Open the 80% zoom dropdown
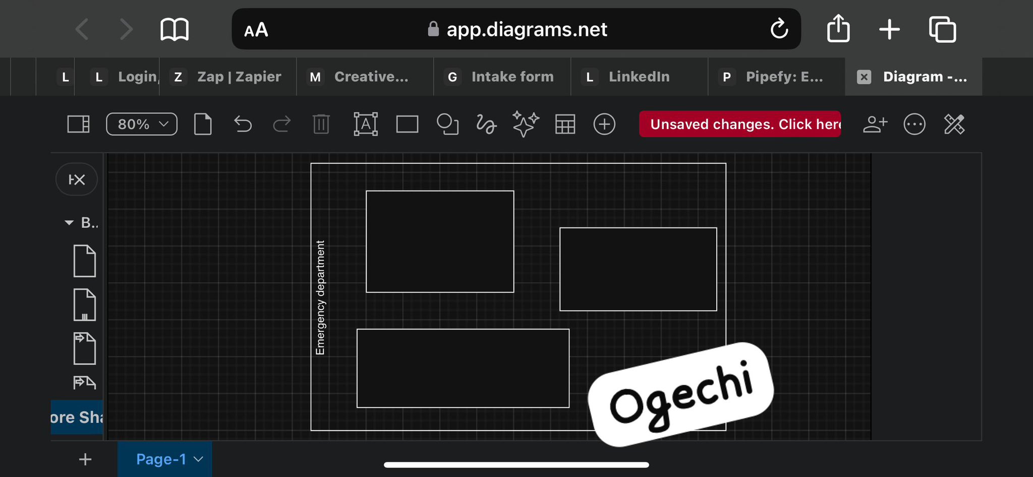The height and width of the screenshot is (477, 1033). [x=142, y=124]
